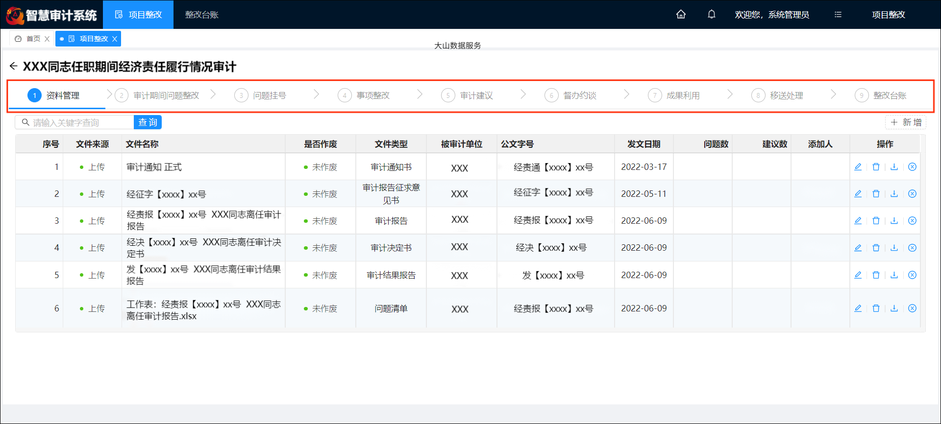Open the list menu icon in header
The height and width of the screenshot is (424, 941).
(x=838, y=15)
